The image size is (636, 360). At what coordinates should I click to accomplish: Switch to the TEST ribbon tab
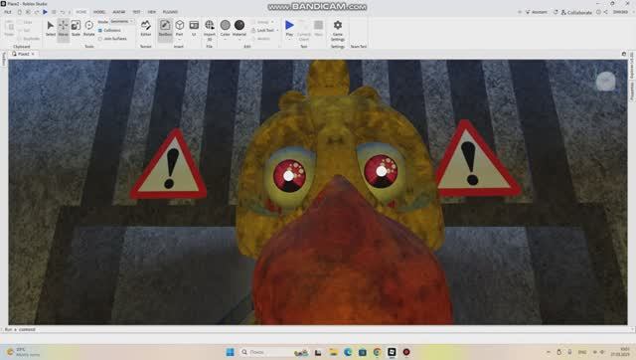coord(137,12)
